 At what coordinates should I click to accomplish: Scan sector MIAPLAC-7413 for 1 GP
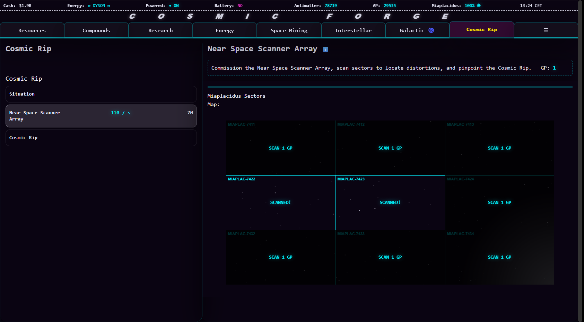499,148
